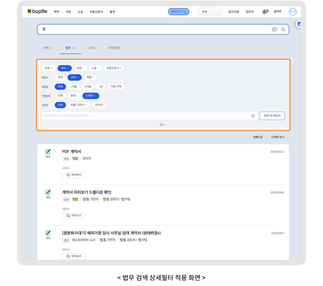Screen dimensions: 323x286
Task: Click the contract icon beside PDF 계약서
Action: click(48, 152)
